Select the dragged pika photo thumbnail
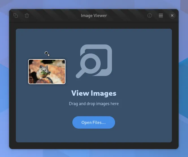Screen dimensions: 188x157 (x=47, y=71)
